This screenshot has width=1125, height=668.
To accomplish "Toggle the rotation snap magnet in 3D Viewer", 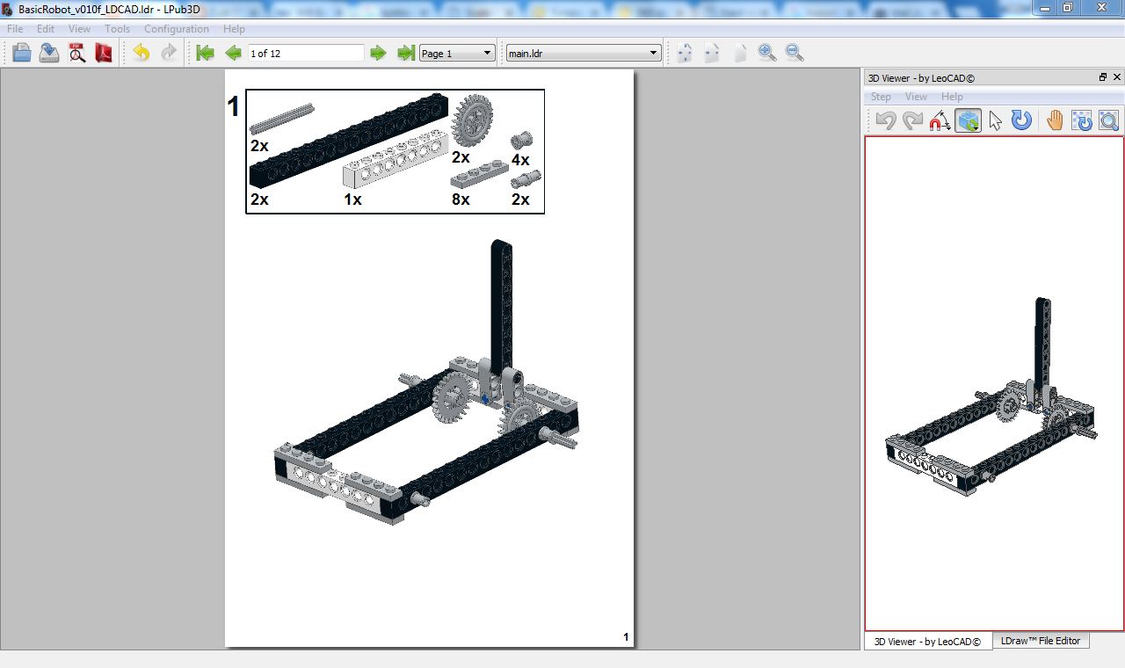I will click(939, 120).
